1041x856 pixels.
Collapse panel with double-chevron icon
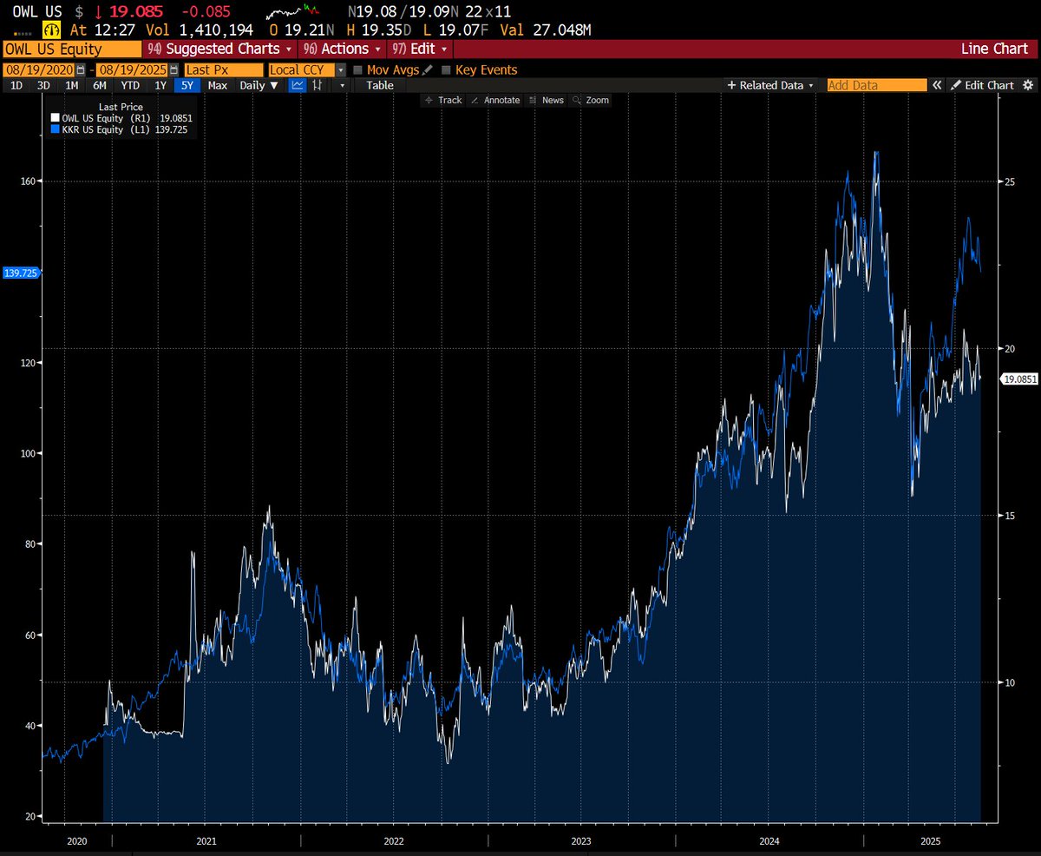click(x=937, y=85)
